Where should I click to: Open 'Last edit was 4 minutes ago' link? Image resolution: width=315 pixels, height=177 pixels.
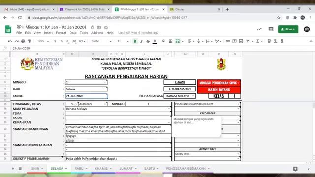(138, 33)
